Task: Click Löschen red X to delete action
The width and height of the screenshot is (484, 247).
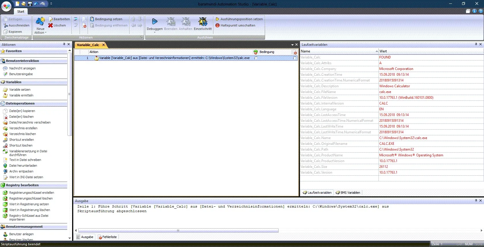Action: click(x=57, y=25)
